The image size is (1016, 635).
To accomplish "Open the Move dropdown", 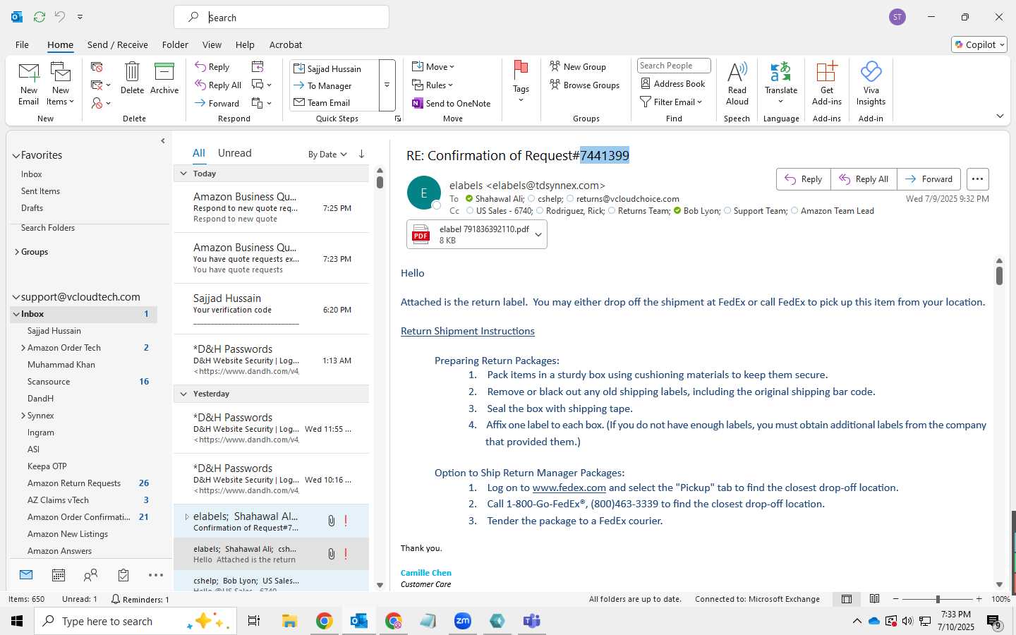I will [433, 67].
